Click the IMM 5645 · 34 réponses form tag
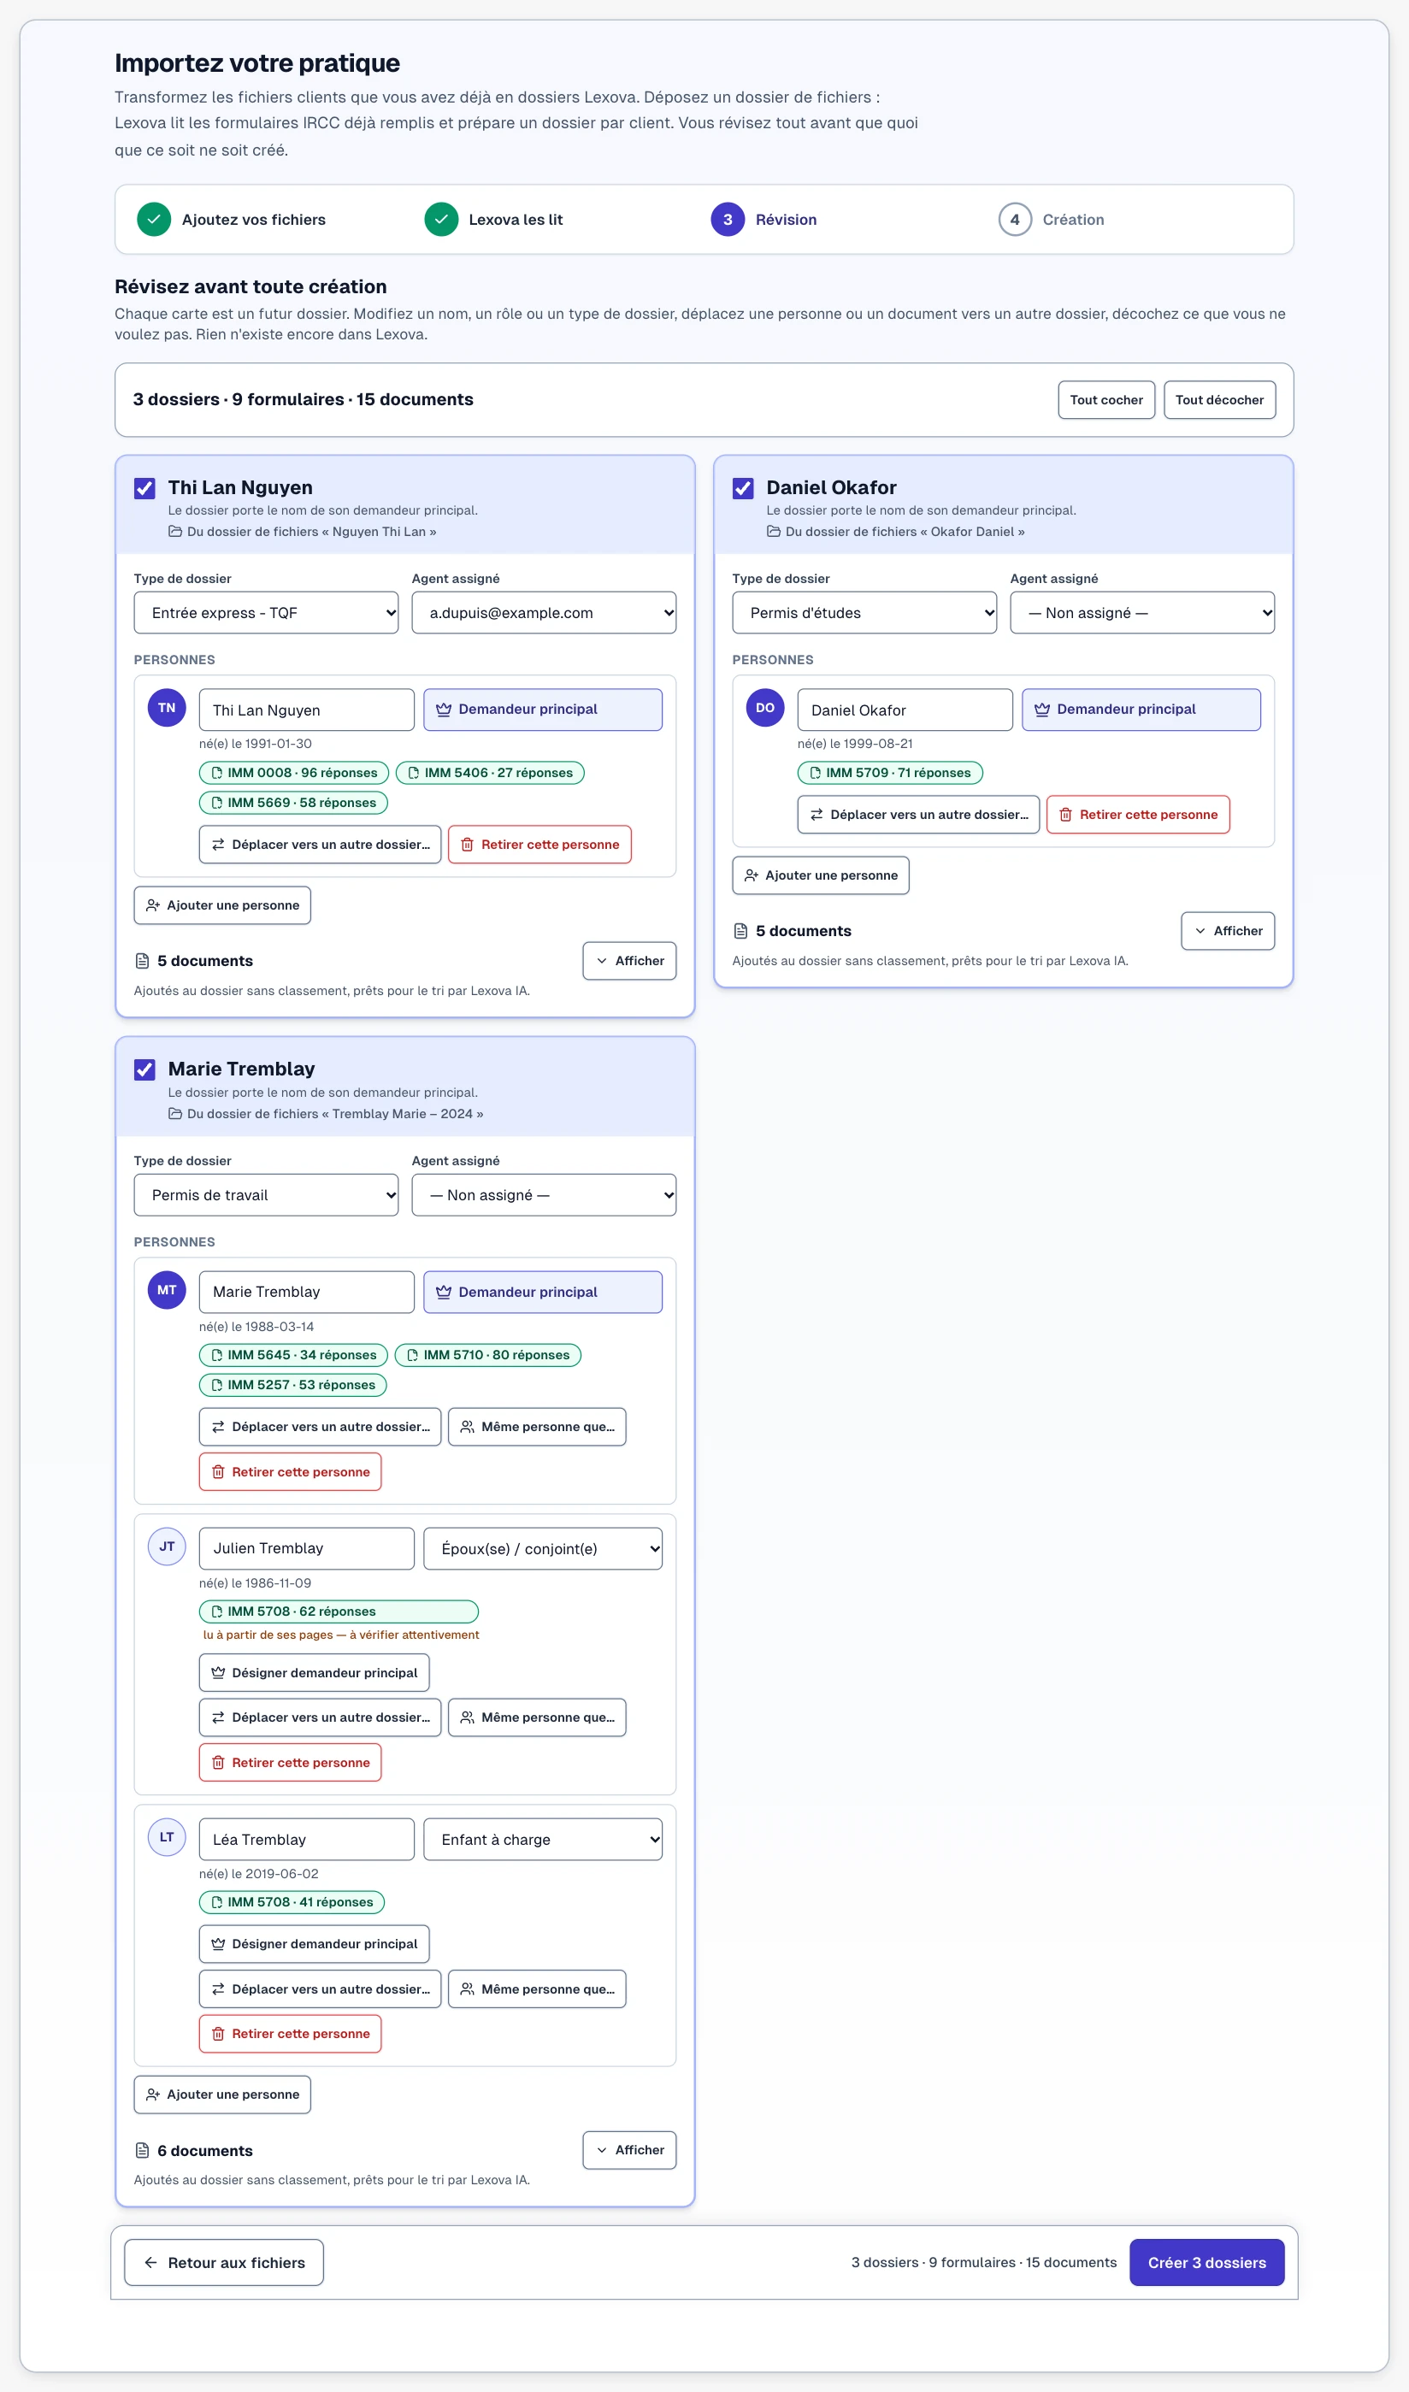1409x2392 pixels. pos(293,1356)
